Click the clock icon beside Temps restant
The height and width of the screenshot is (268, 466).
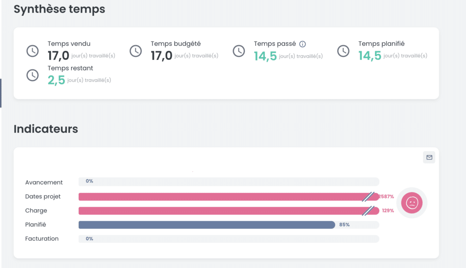coord(32,75)
